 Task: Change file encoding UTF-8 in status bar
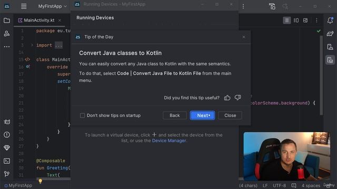point(279,185)
